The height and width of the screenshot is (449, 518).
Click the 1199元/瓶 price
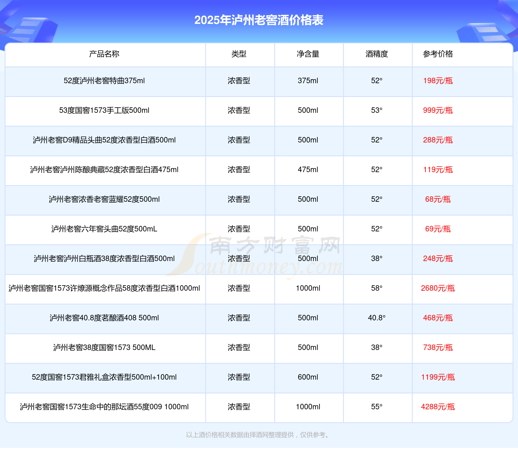pyautogui.click(x=438, y=377)
